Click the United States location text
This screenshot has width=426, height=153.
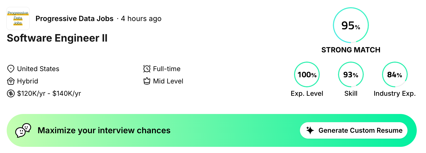(x=38, y=69)
